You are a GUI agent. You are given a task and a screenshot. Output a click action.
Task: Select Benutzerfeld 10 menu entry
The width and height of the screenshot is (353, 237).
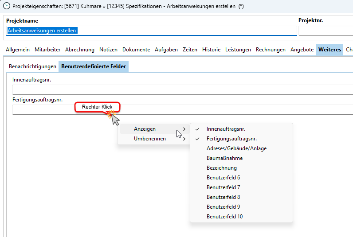[224, 217]
